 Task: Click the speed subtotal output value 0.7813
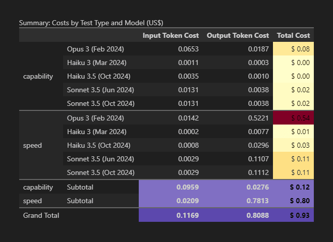coord(258,201)
